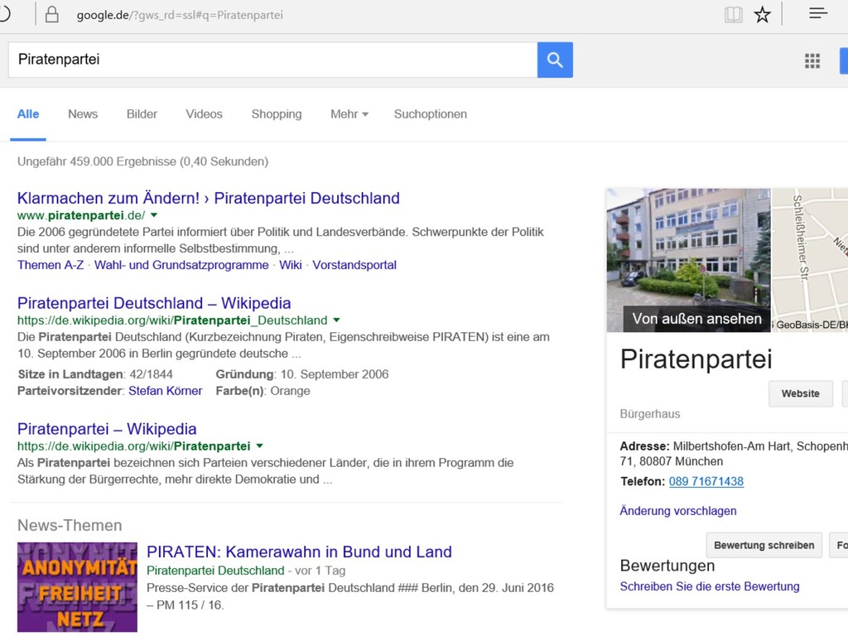Open Piratenpartei Deutschland – Wikipedia result
The height and width of the screenshot is (636, 848).
154,303
